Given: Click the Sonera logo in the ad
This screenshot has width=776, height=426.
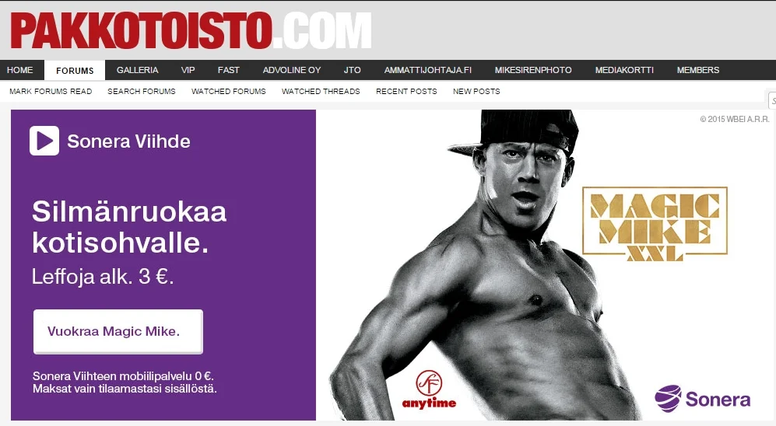Looking at the screenshot, I should click(702, 398).
